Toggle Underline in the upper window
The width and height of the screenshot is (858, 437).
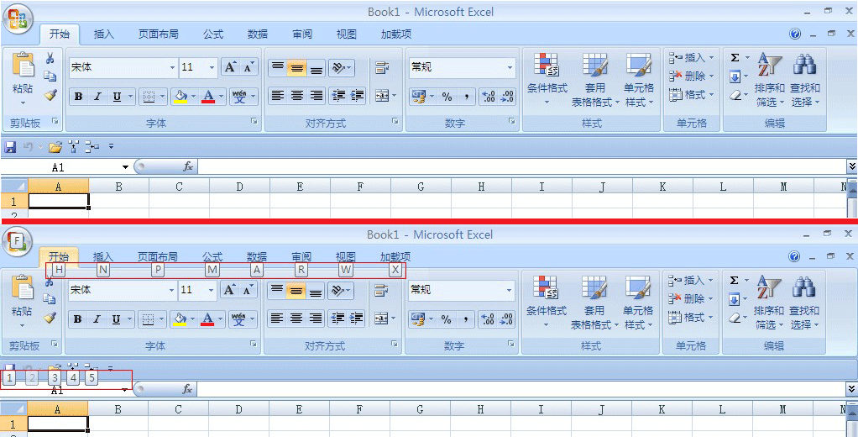tap(117, 97)
